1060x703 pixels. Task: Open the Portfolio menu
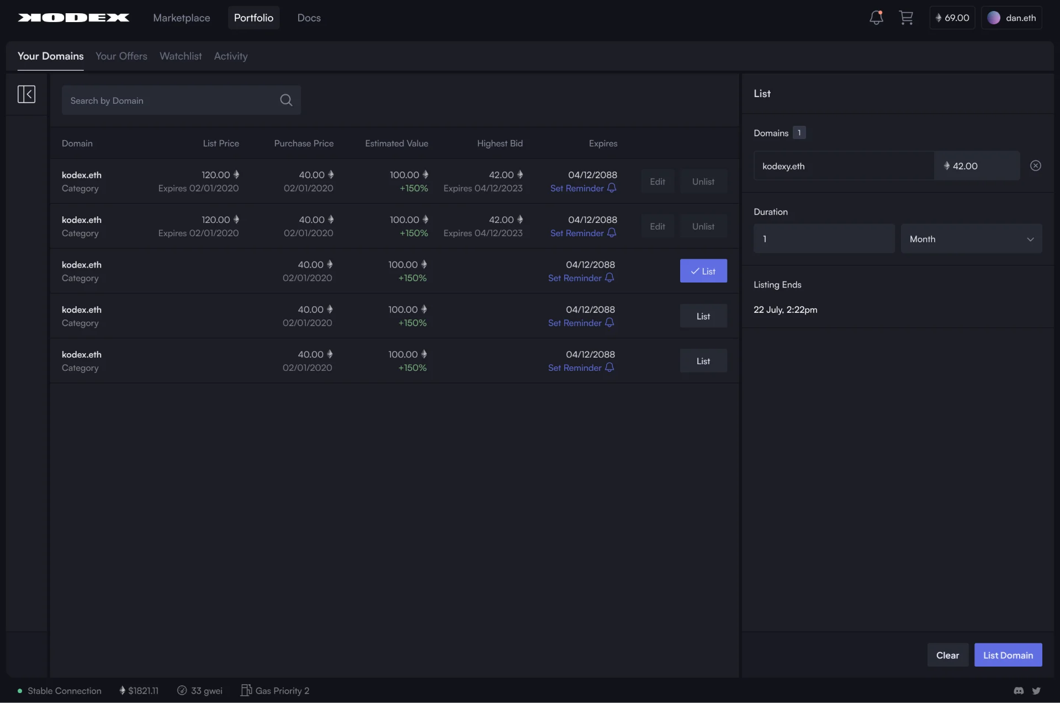[253, 18]
